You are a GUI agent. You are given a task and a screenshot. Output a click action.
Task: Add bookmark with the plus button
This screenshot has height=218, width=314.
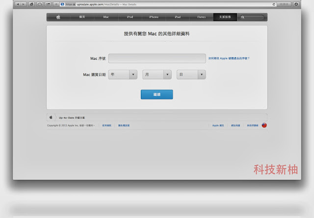pos(56,4)
